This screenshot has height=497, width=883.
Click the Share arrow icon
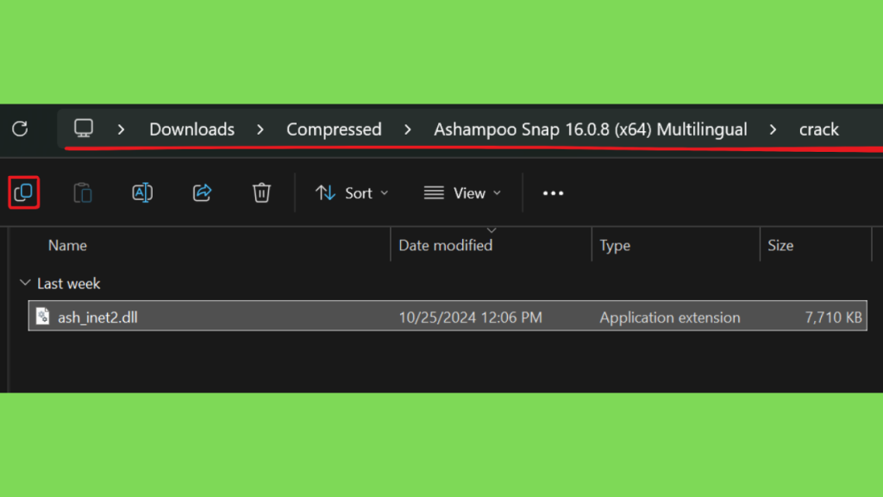pyautogui.click(x=202, y=192)
